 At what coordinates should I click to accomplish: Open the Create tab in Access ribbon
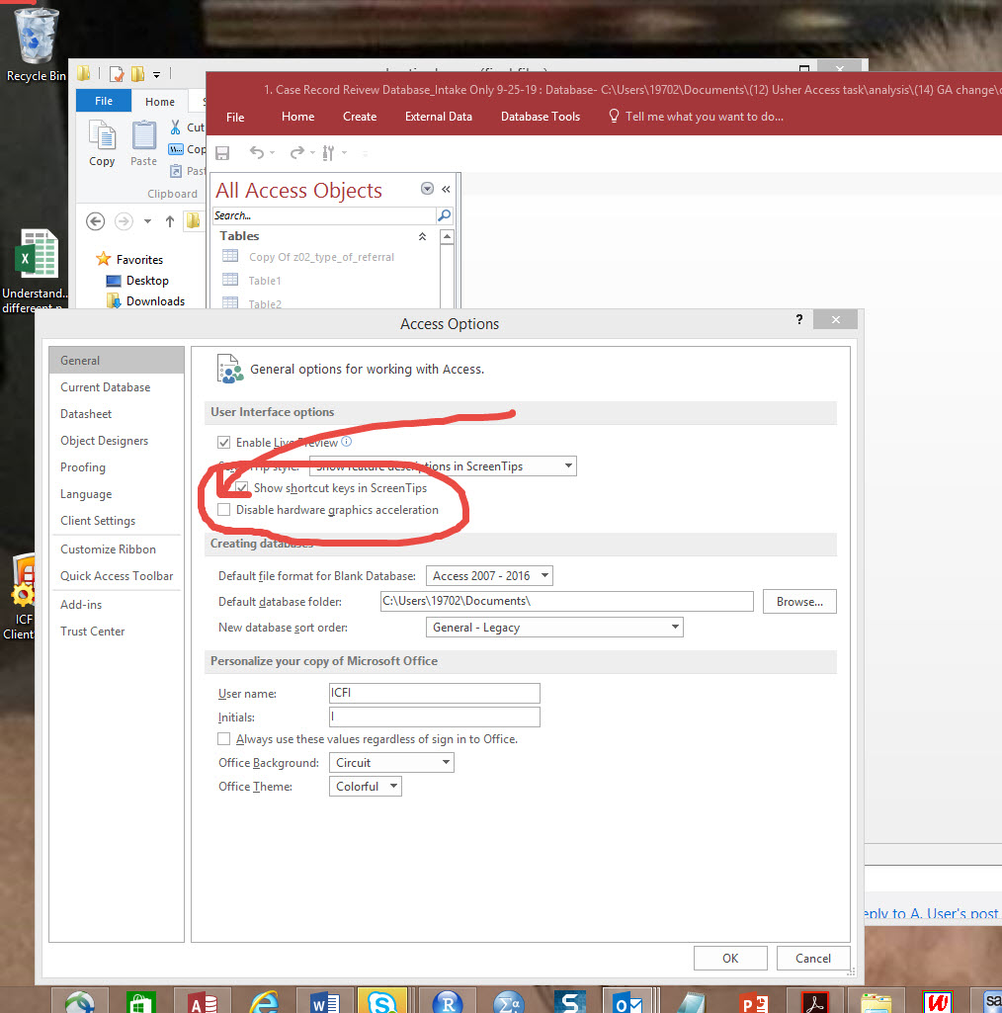pos(360,117)
